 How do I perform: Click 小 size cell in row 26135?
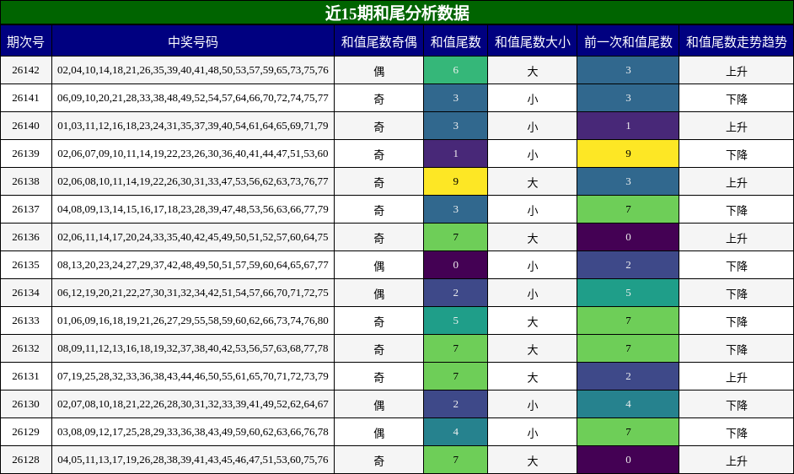532,267
